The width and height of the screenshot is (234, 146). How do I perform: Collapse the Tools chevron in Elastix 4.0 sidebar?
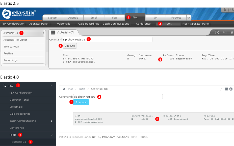51,135
